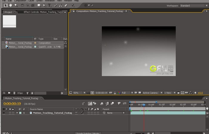
Task: Open the Active Camera view dropdown
Action: (x=153, y=93)
